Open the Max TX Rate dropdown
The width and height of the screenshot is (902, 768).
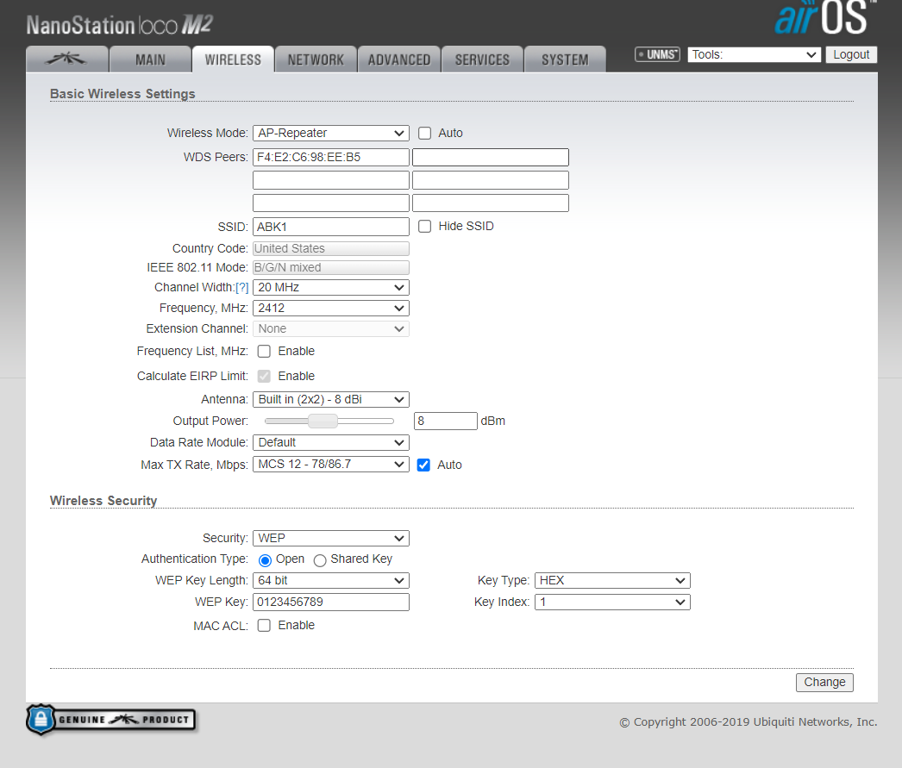coord(331,465)
